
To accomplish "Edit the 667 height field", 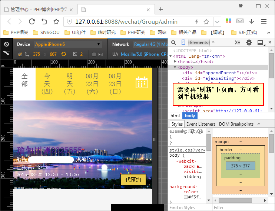I will pyautogui.click(x=53, y=54).
